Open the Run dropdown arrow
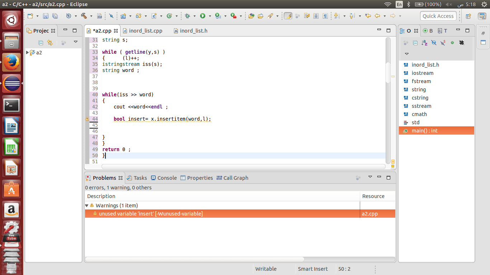This screenshot has width=490, height=275. 210,16
